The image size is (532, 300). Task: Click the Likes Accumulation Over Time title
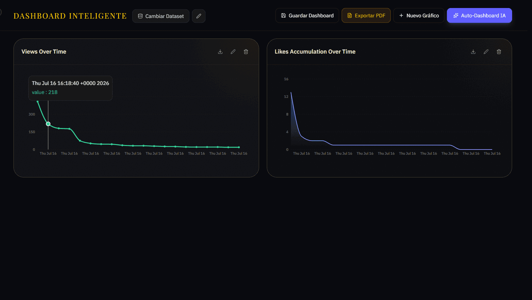point(315,52)
